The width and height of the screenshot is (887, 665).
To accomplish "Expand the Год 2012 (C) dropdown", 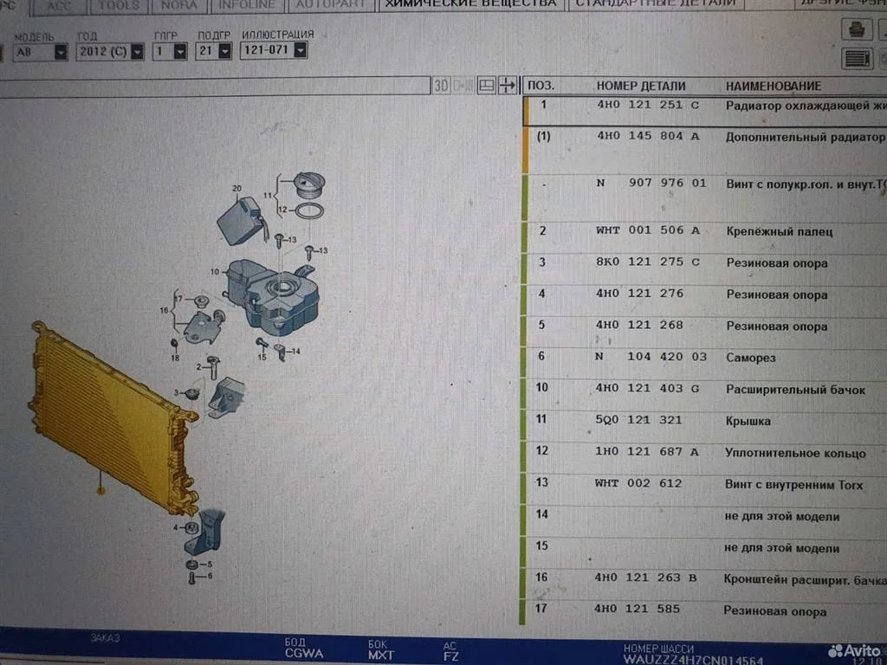I will (137, 52).
